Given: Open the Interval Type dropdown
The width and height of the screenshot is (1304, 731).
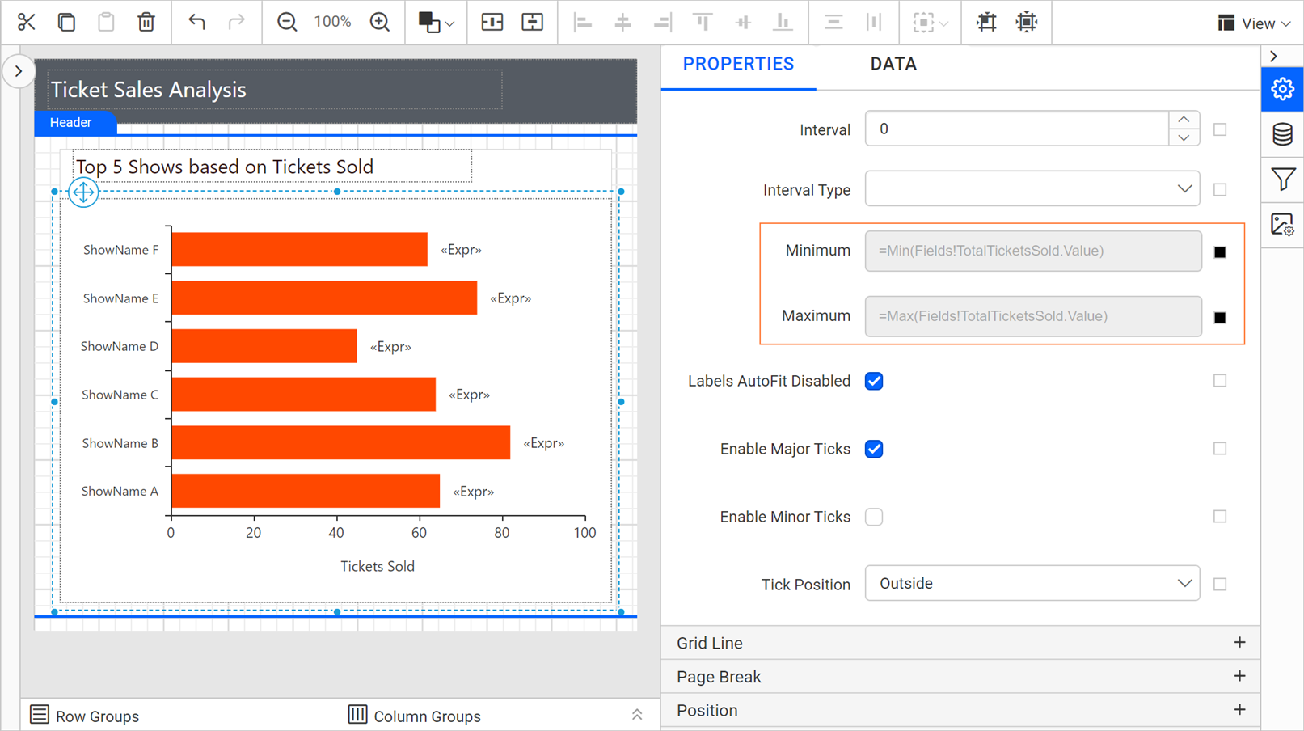Looking at the screenshot, I should [1032, 189].
